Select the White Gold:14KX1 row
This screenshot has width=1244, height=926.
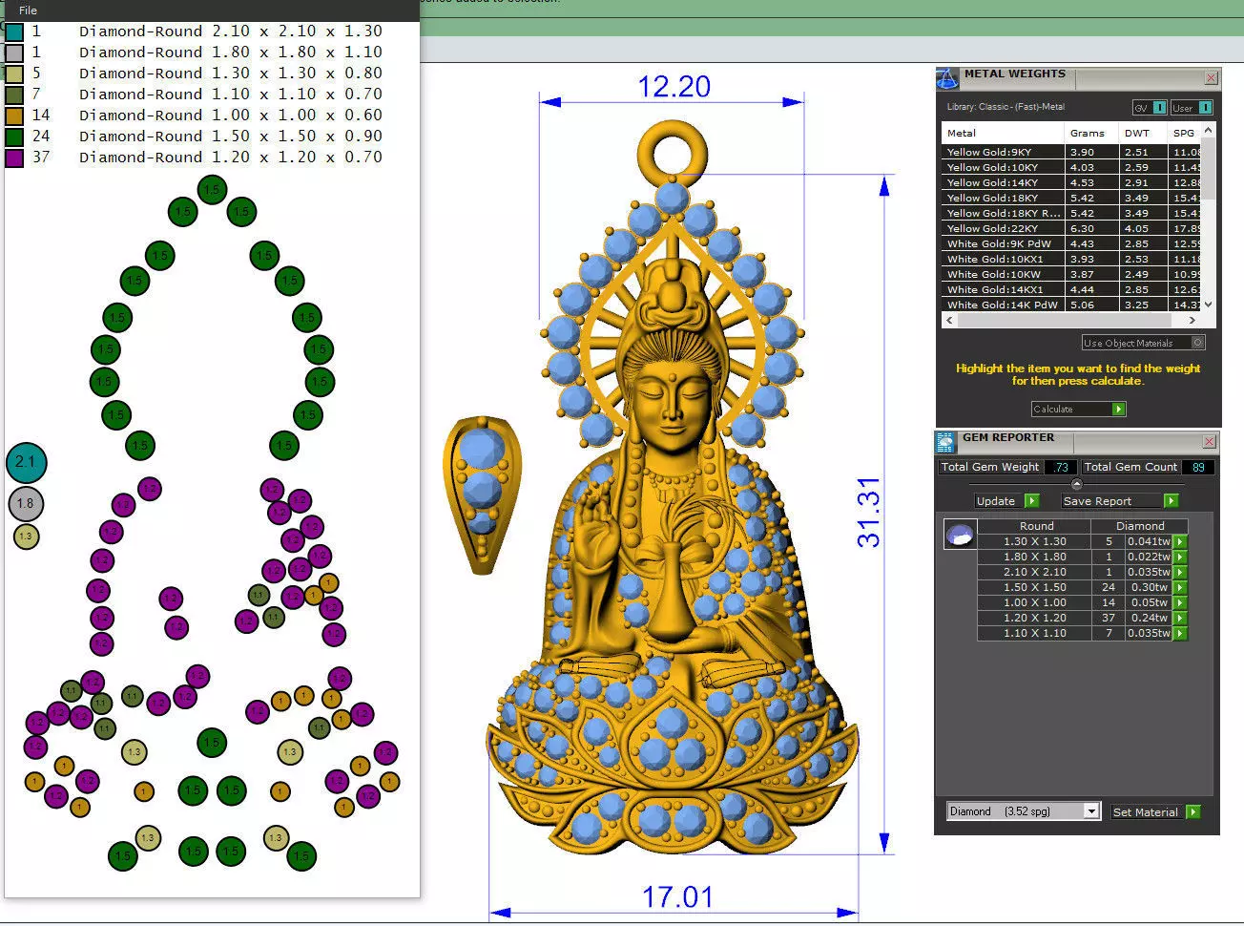(x=1071, y=289)
